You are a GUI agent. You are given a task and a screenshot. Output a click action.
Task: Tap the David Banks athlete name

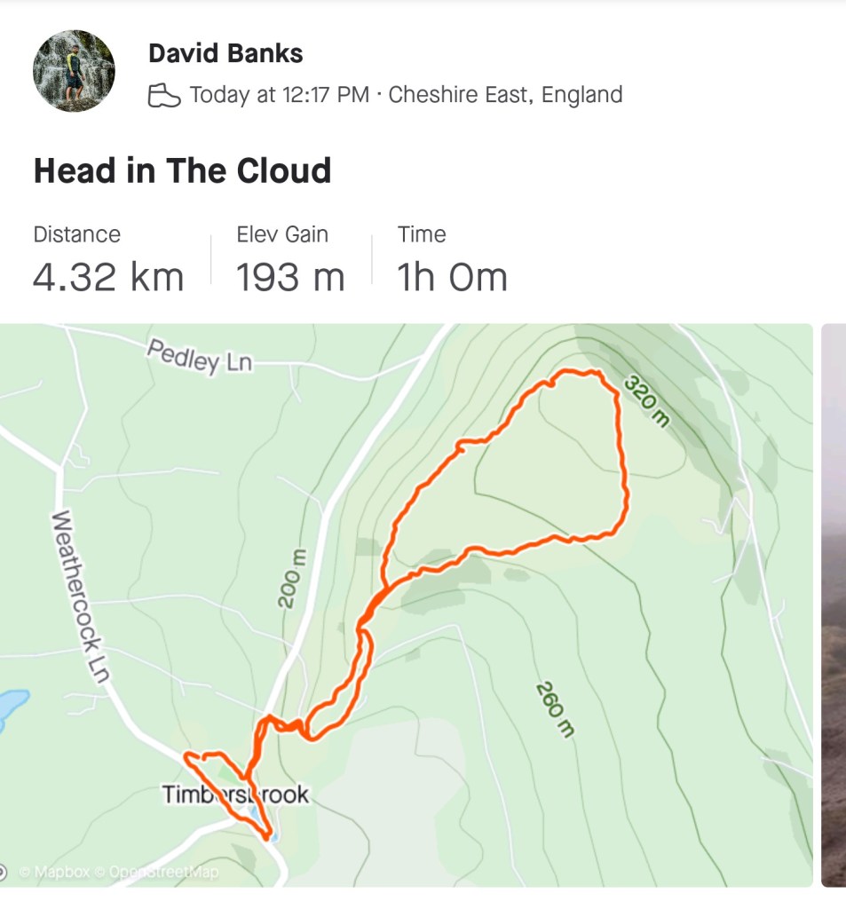click(225, 53)
